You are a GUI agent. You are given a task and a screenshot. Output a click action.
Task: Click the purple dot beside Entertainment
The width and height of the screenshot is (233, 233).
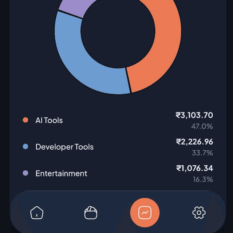tap(25, 173)
